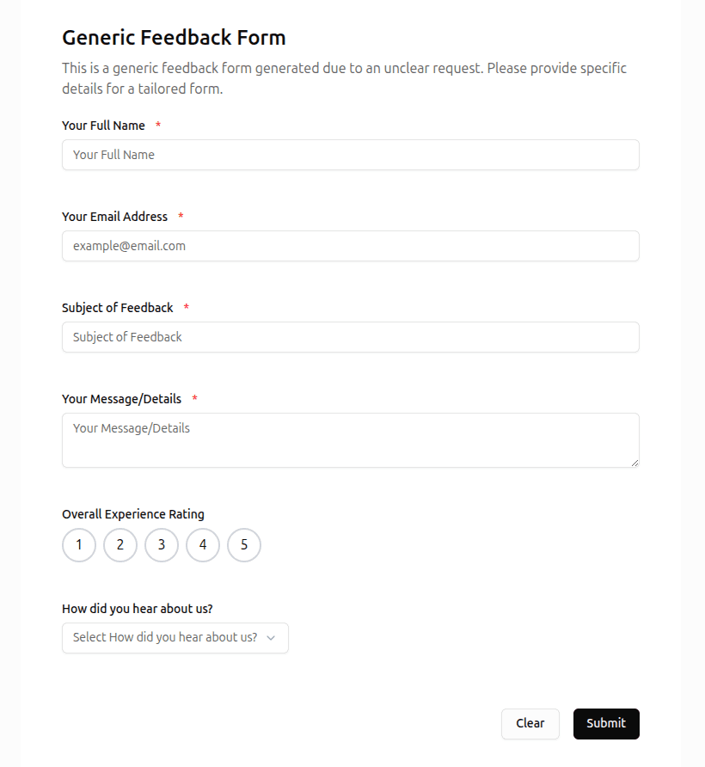Click the Your Message/Details label

click(x=121, y=399)
